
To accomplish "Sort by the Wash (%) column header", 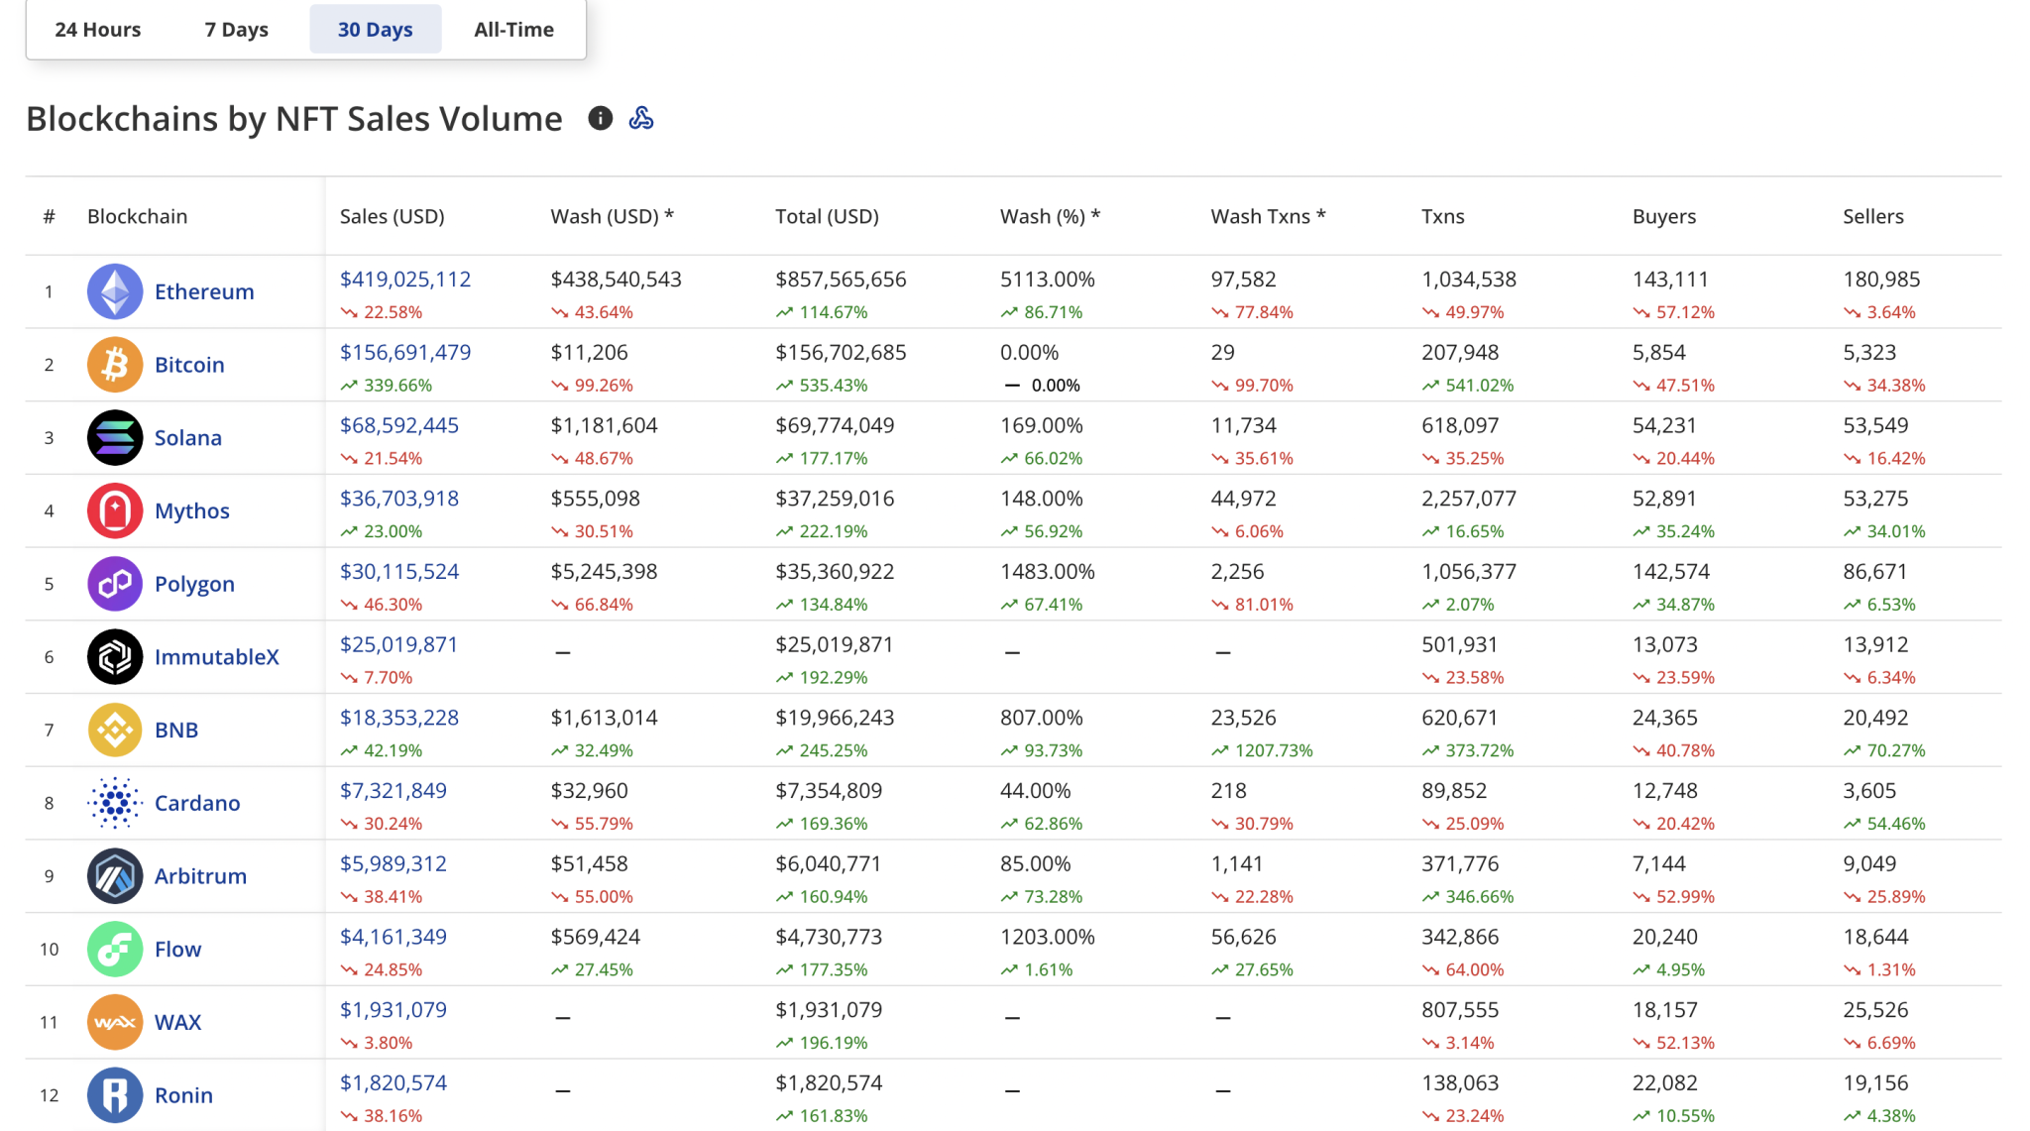I will [1051, 216].
